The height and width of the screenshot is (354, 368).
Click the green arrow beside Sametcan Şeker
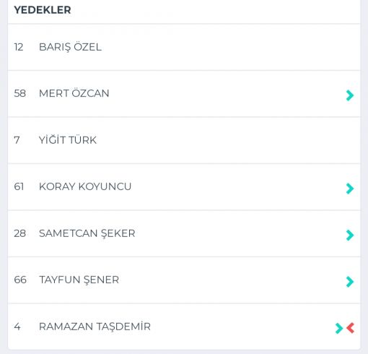tap(350, 235)
